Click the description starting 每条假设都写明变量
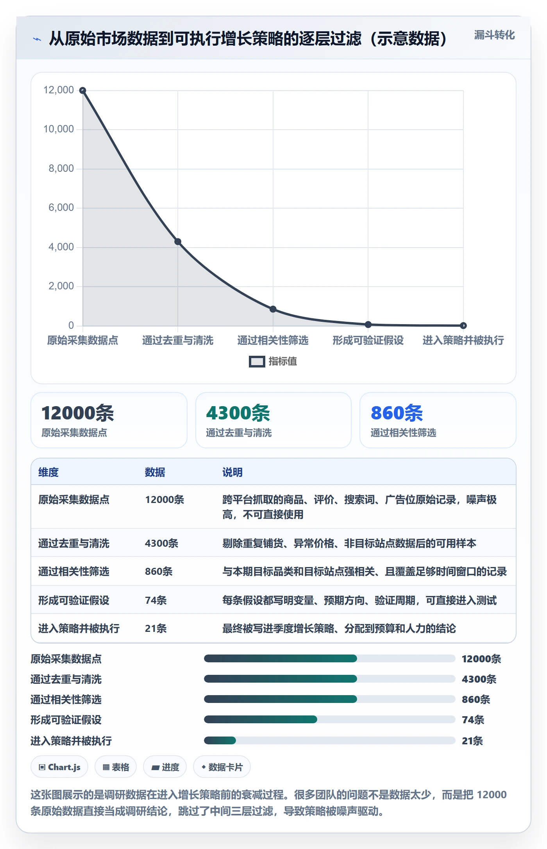The width and height of the screenshot is (547, 849). pyautogui.click(x=359, y=600)
